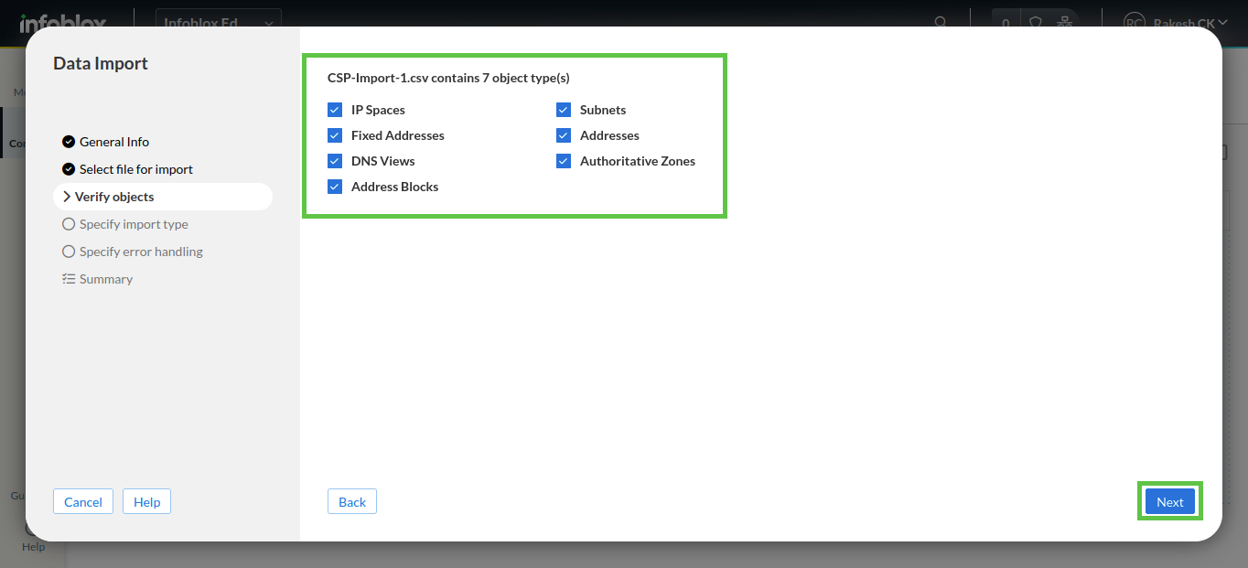This screenshot has height=568, width=1248.
Task: Click the network topology icon in header
Action: (1064, 22)
